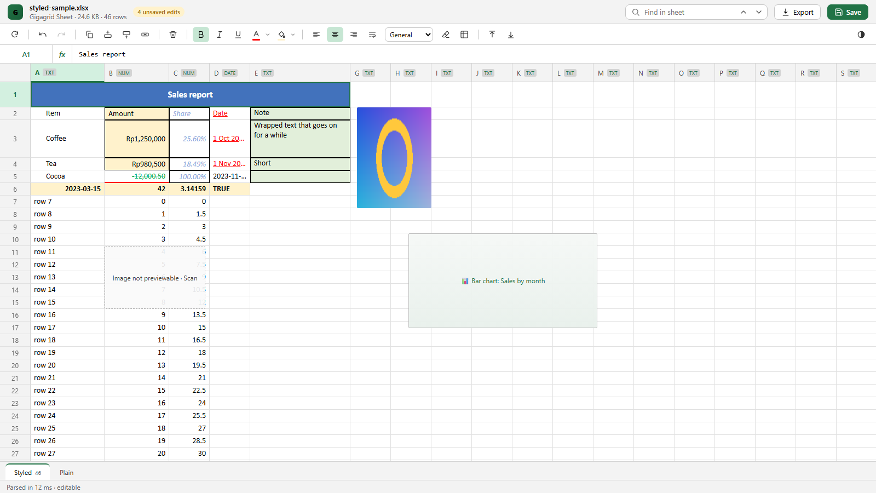Screen dimensions: 876x493
Task: Toggle bold formatting off
Action: pos(201,35)
